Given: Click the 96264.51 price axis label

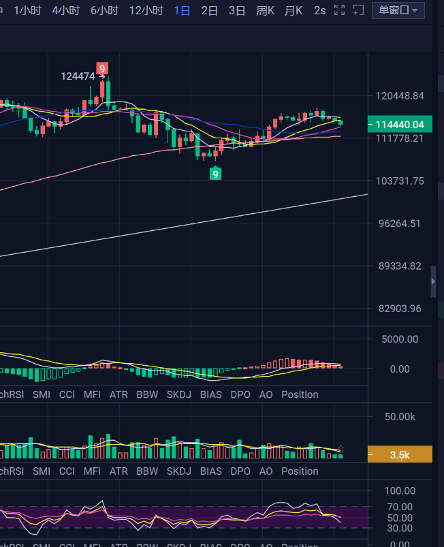Looking at the screenshot, I should tap(400, 223).
